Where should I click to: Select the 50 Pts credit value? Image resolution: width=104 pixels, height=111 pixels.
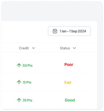(x=28, y=66)
